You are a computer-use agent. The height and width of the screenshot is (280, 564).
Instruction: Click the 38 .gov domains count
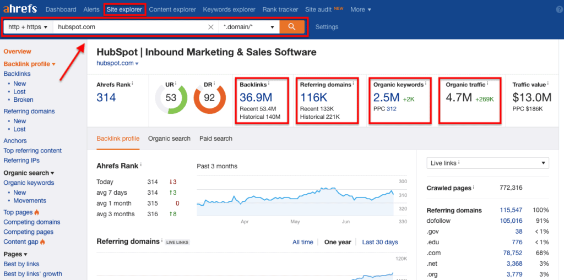(x=519, y=232)
